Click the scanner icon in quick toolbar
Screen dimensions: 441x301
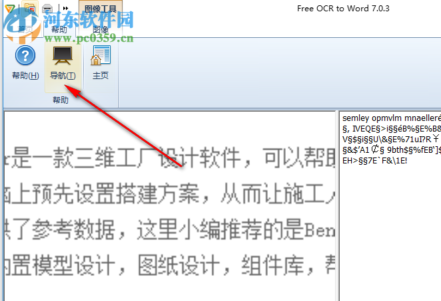(x=47, y=9)
